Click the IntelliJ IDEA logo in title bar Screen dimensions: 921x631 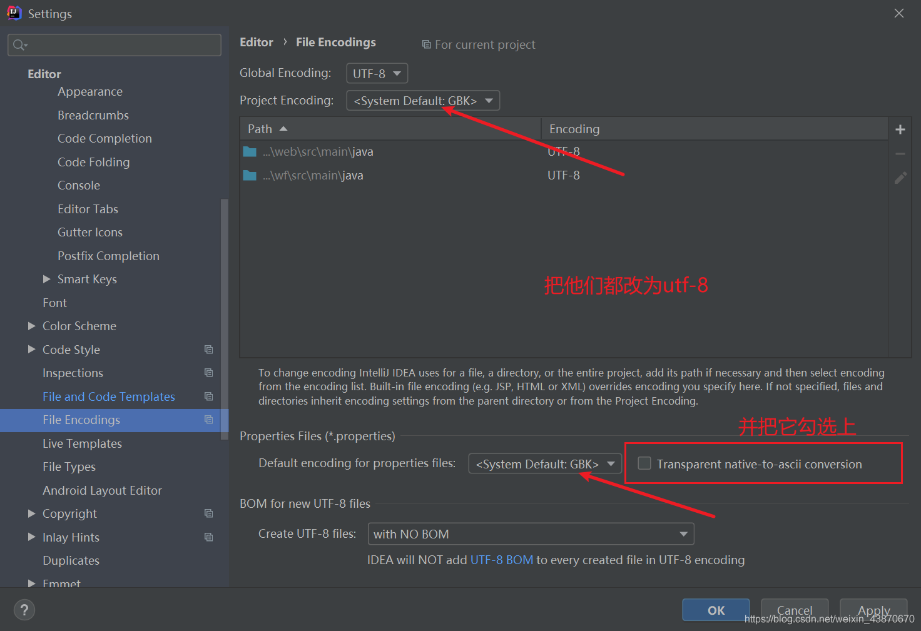[x=14, y=13]
